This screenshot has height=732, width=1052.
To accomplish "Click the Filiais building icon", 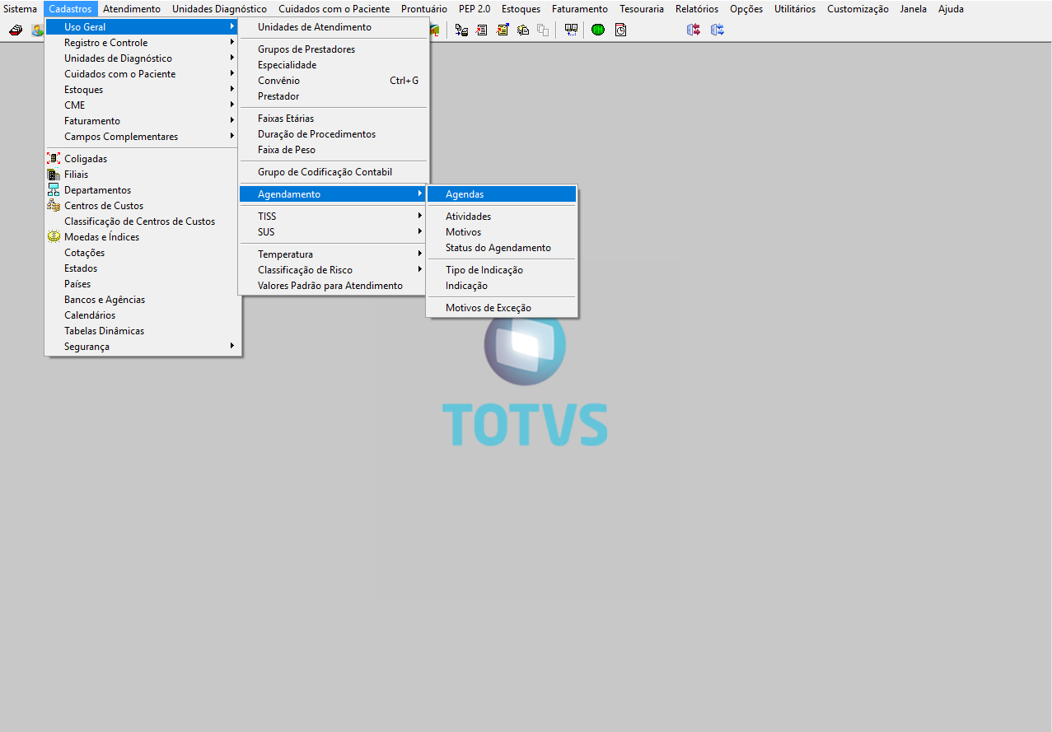I will click(54, 175).
